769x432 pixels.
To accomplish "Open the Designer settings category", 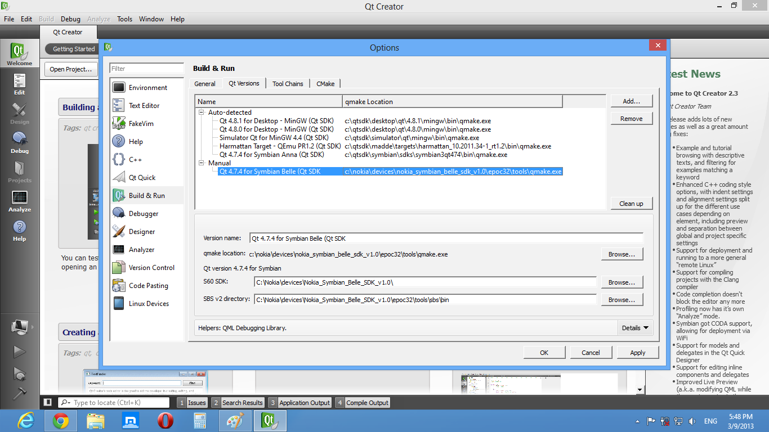I will (x=141, y=232).
